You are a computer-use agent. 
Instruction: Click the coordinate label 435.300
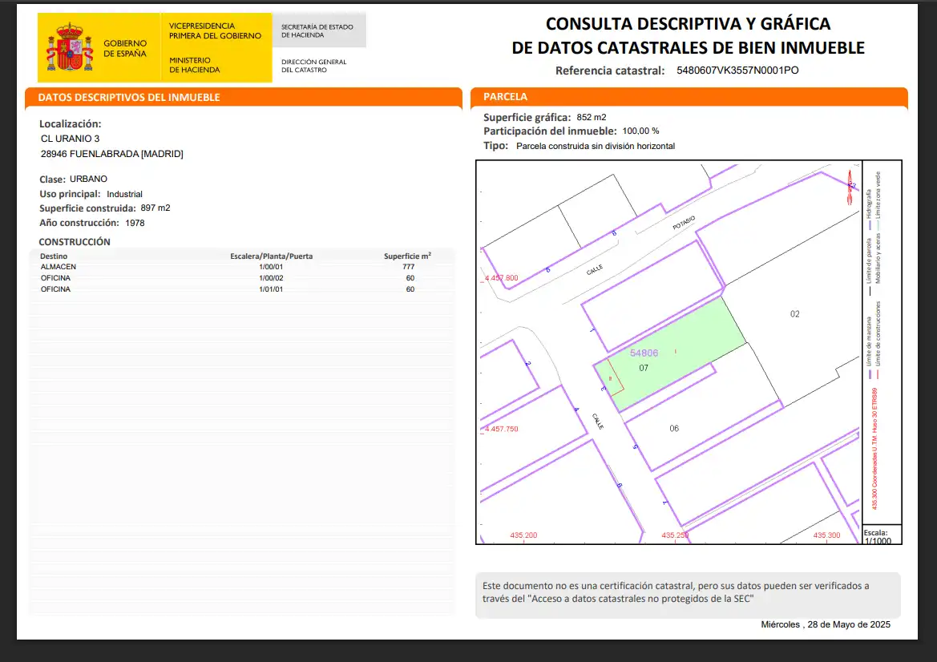click(x=826, y=535)
